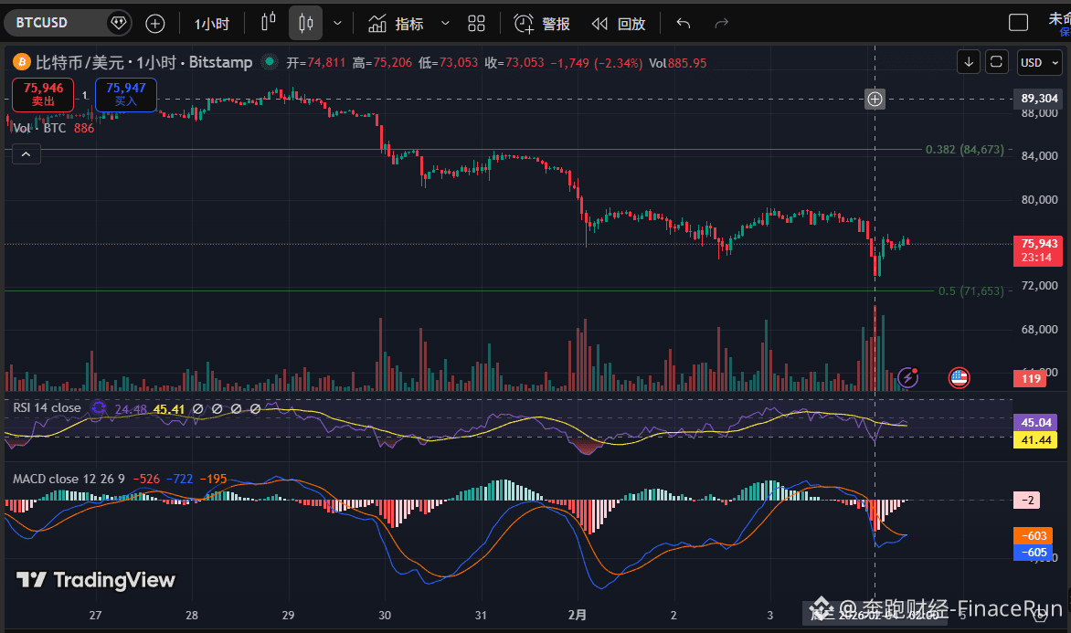Viewport: 1071px width, 633px height.
Task: Click the US flag icon near the volume bars
Action: (959, 377)
